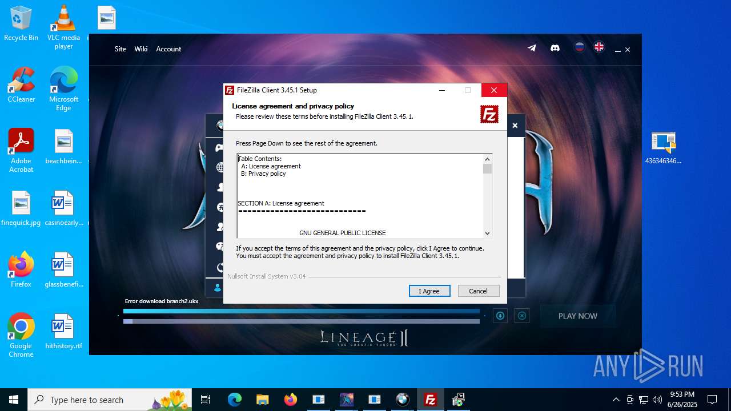Open Firefox desktop shortcut

click(x=21, y=270)
